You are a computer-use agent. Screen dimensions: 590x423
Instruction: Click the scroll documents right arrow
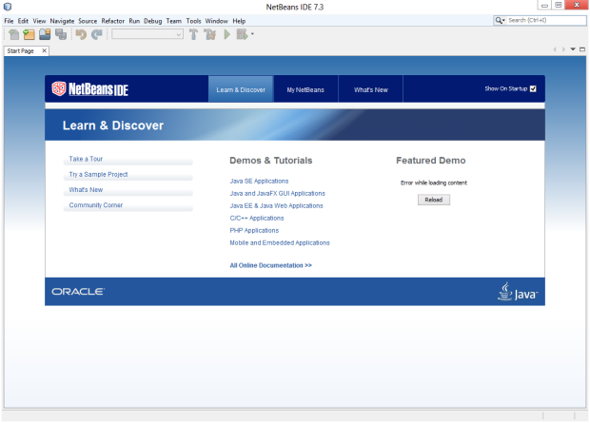pos(563,49)
